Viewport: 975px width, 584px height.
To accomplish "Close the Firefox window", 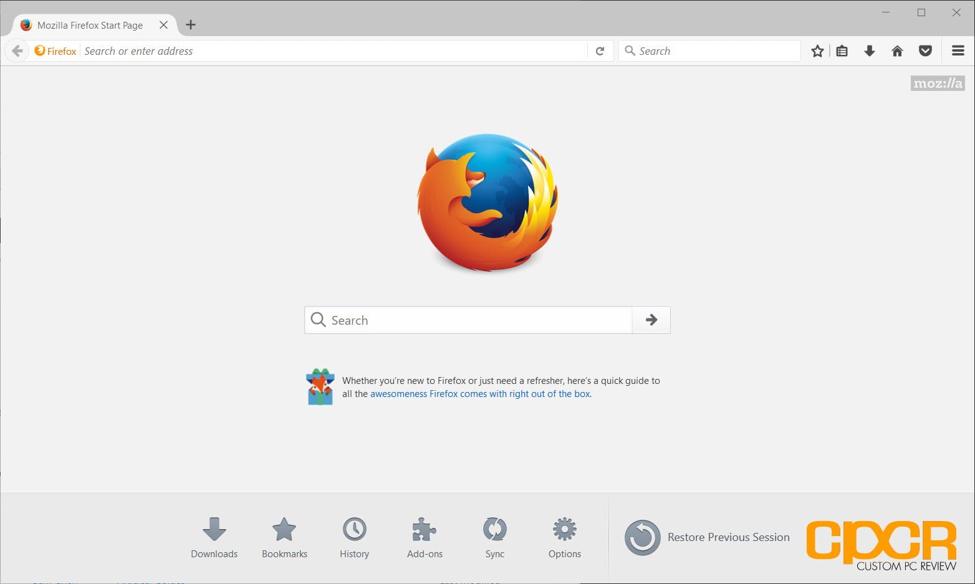I will coord(956,12).
